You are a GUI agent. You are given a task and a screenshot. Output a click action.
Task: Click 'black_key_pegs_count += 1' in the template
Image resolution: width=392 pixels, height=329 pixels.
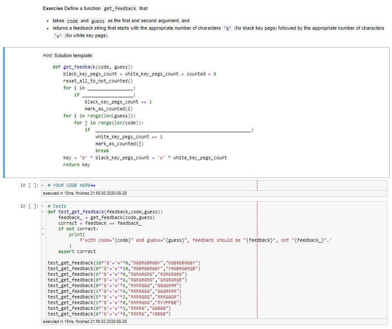(118, 102)
